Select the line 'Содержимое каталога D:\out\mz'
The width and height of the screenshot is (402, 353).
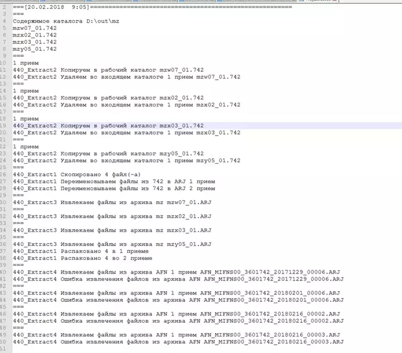[66, 21]
